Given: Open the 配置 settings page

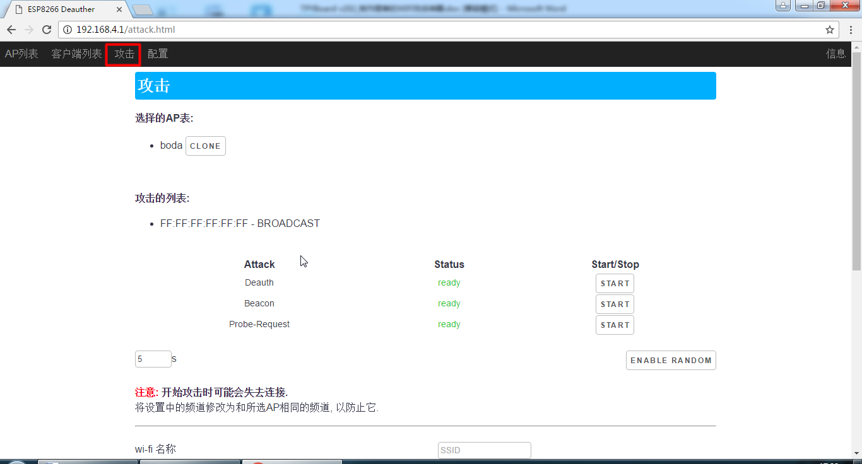Looking at the screenshot, I should tap(158, 54).
